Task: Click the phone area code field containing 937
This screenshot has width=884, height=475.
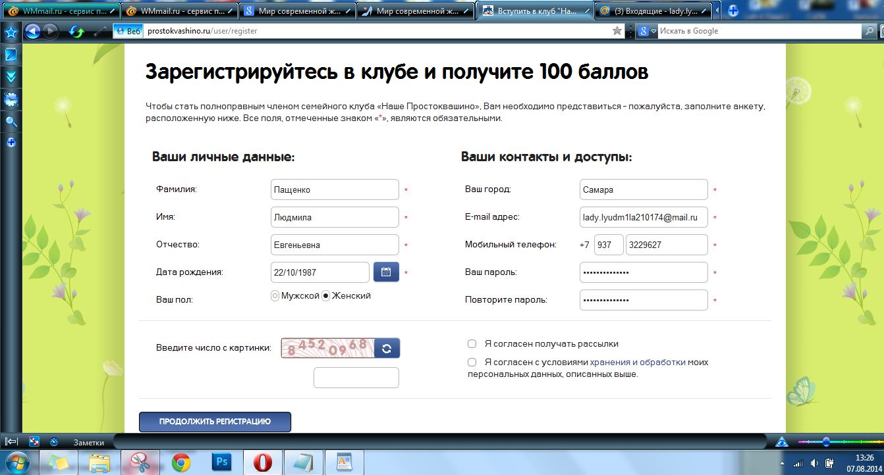Action: tap(609, 245)
